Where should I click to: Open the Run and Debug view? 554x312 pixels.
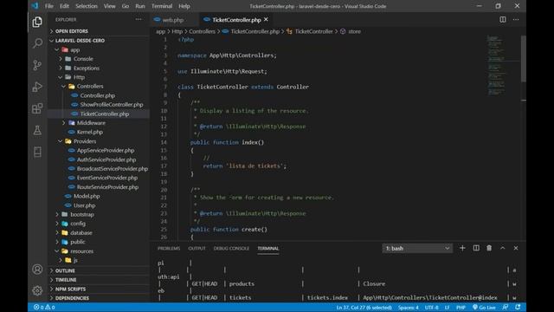[37, 87]
